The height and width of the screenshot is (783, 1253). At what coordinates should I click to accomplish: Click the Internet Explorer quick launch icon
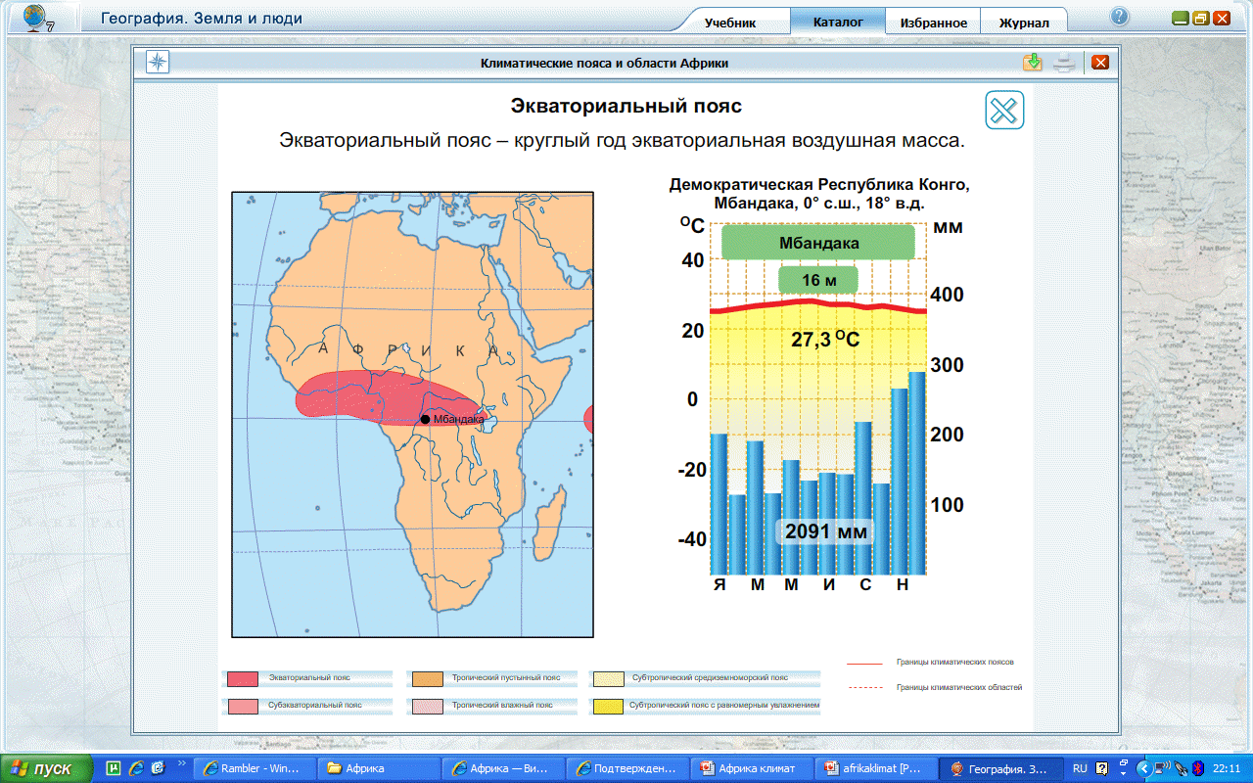pos(136,768)
